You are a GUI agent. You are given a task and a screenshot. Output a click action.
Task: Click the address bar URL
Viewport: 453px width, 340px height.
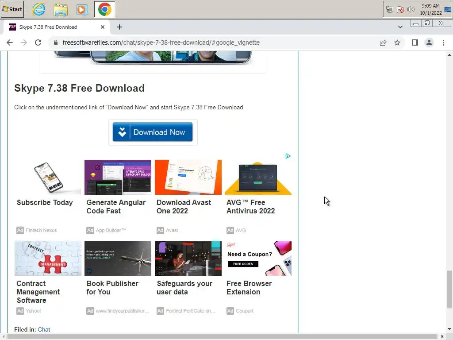tap(161, 43)
